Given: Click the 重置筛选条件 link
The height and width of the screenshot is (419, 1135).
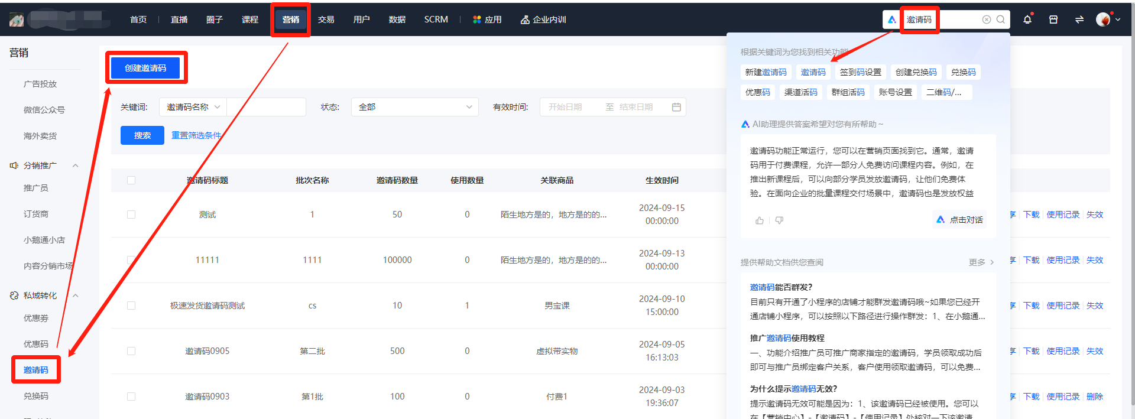Looking at the screenshot, I should click(x=196, y=135).
